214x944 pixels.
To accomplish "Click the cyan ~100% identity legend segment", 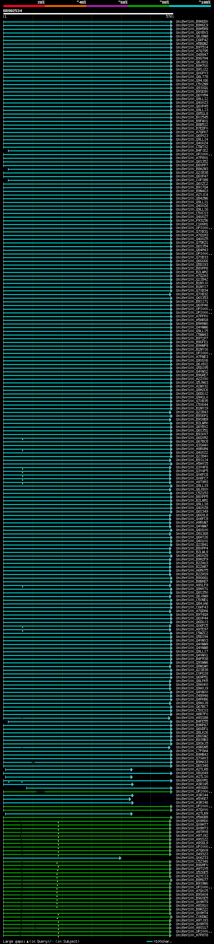I will pyautogui.click(x=190, y=6).
